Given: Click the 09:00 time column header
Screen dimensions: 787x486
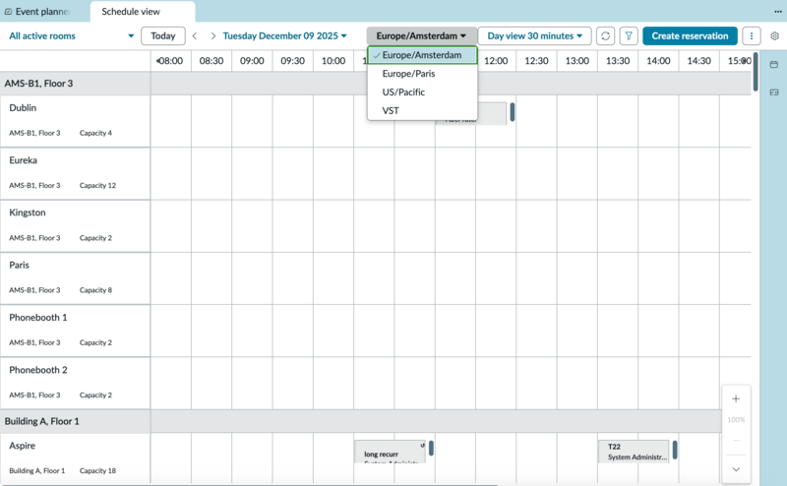Looking at the screenshot, I should [x=252, y=61].
